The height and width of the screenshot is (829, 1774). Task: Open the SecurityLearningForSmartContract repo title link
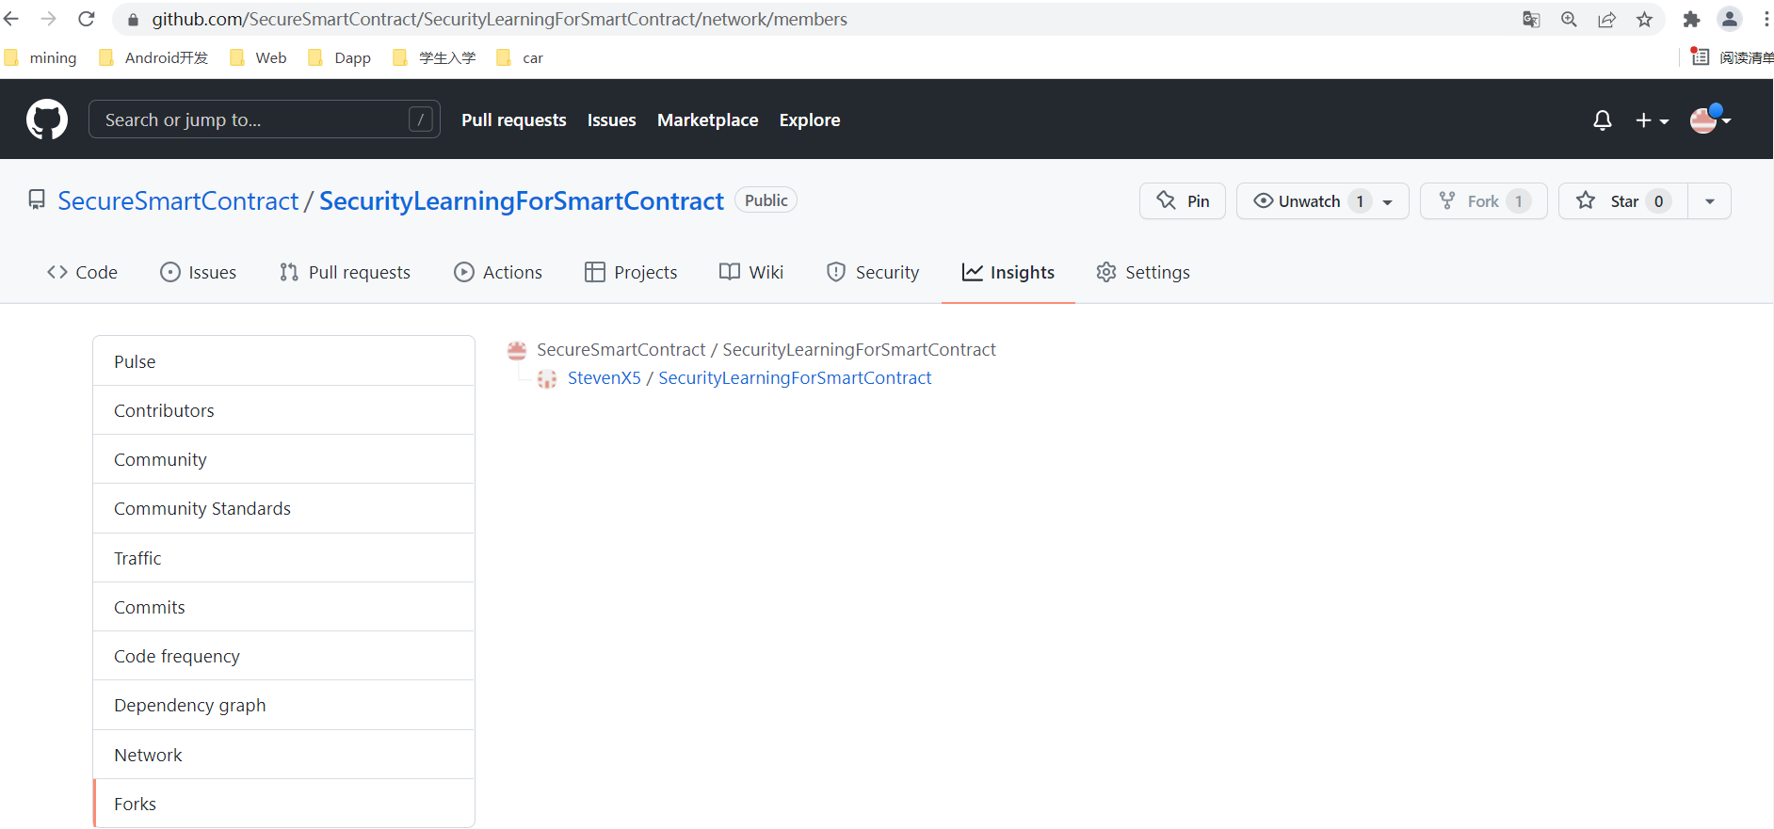tap(522, 200)
